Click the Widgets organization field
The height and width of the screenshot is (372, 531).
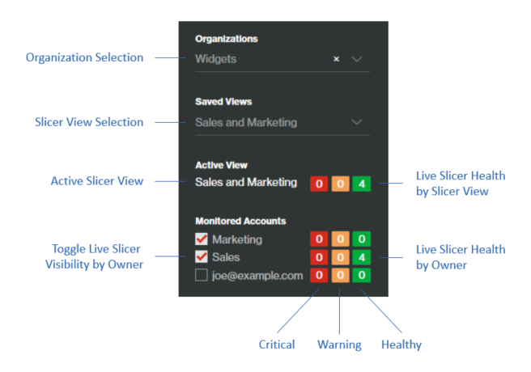click(282, 59)
